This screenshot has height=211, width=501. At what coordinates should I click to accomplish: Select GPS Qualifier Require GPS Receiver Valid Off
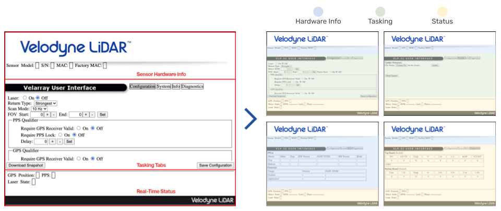[x=93, y=159]
